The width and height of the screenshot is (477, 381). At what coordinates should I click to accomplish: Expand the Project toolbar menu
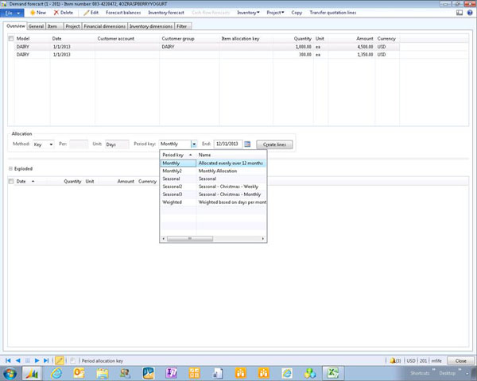tap(275, 13)
